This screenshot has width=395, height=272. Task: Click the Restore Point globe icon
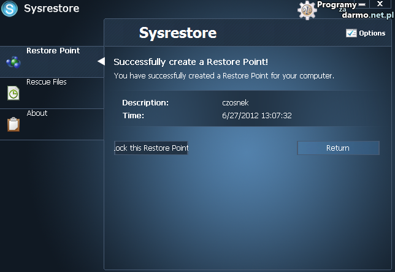13,61
